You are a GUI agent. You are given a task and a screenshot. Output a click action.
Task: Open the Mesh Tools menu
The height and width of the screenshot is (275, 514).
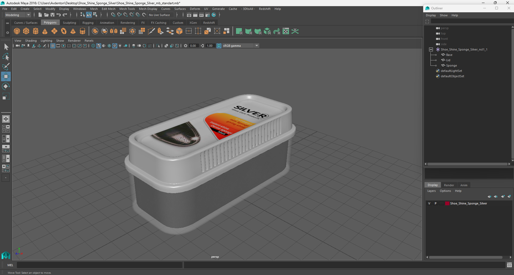click(x=127, y=9)
